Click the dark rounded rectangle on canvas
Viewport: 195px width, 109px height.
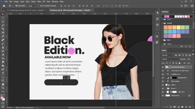[61, 82]
